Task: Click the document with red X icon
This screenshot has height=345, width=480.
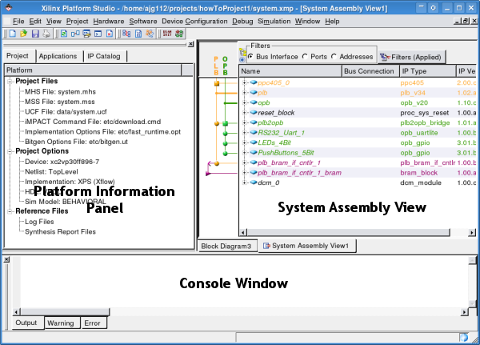Action: pos(110,34)
